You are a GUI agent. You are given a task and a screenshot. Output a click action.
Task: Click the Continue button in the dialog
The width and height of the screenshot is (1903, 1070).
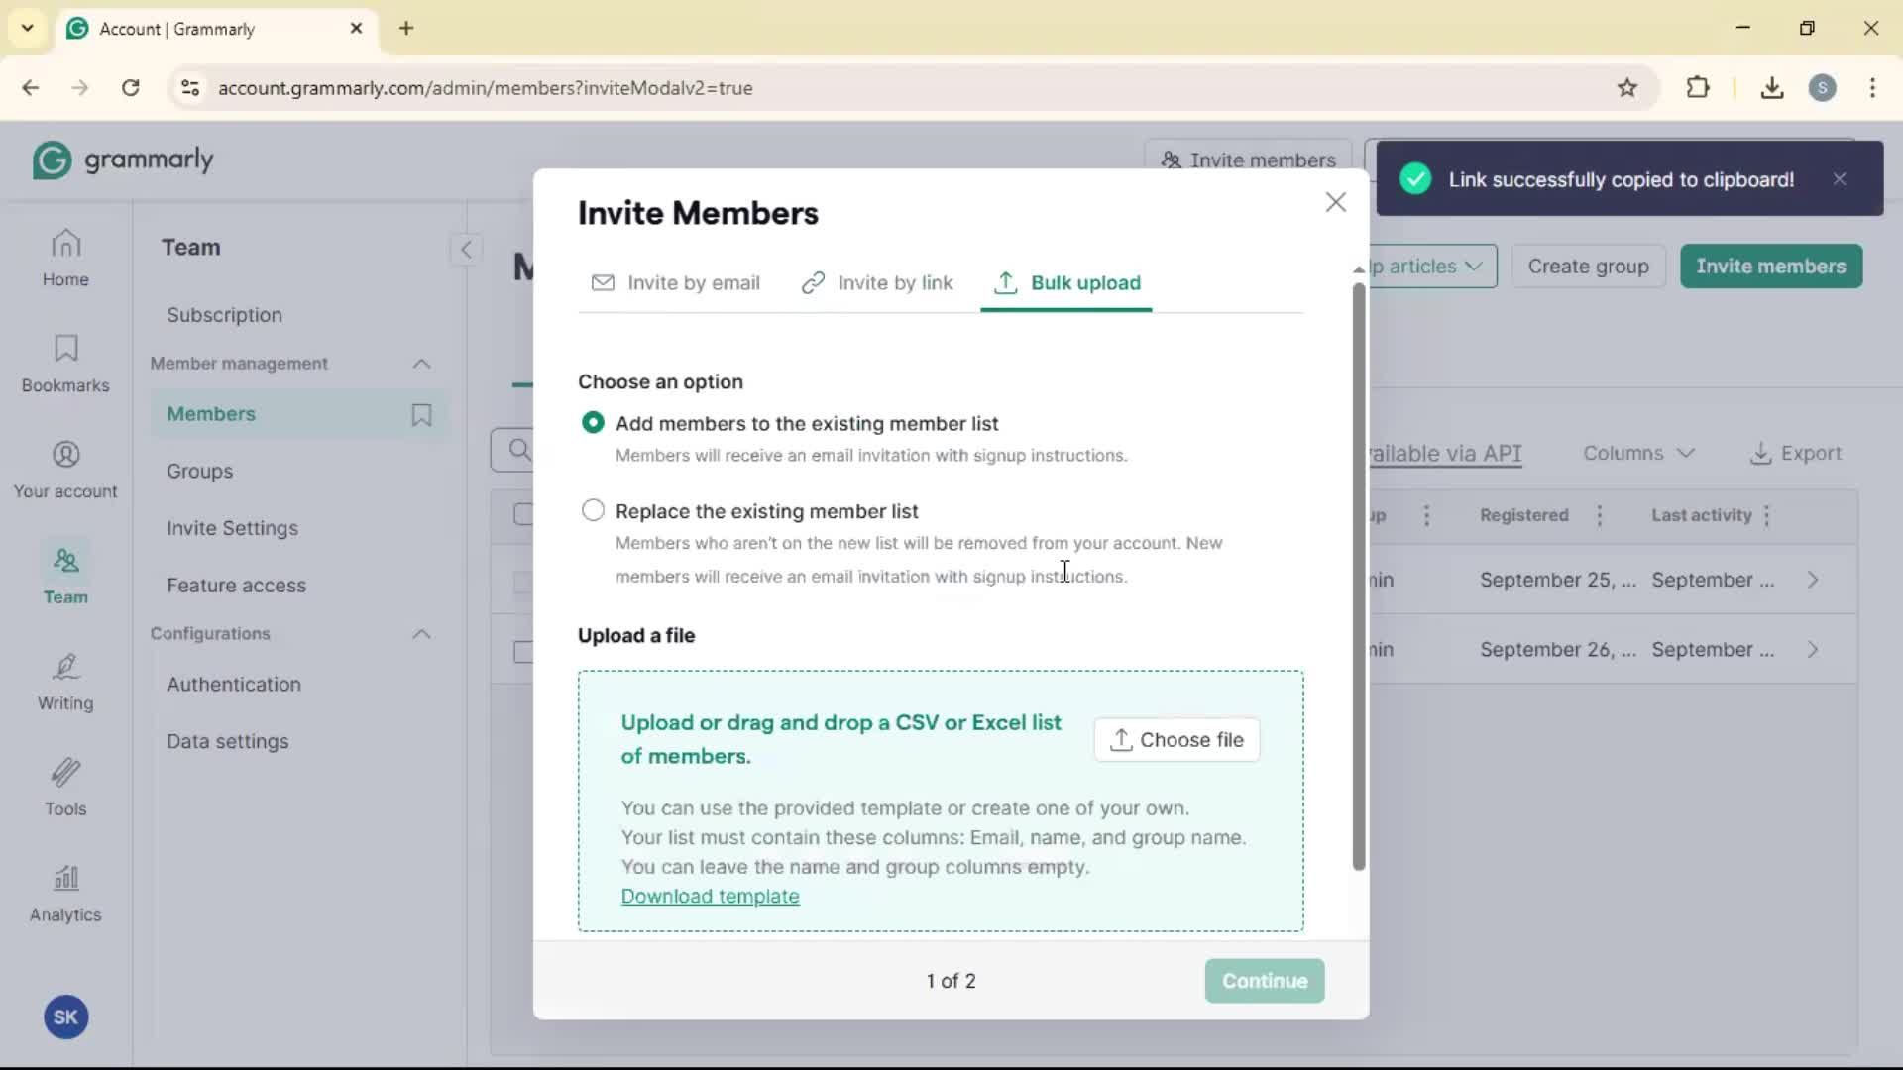(x=1264, y=981)
